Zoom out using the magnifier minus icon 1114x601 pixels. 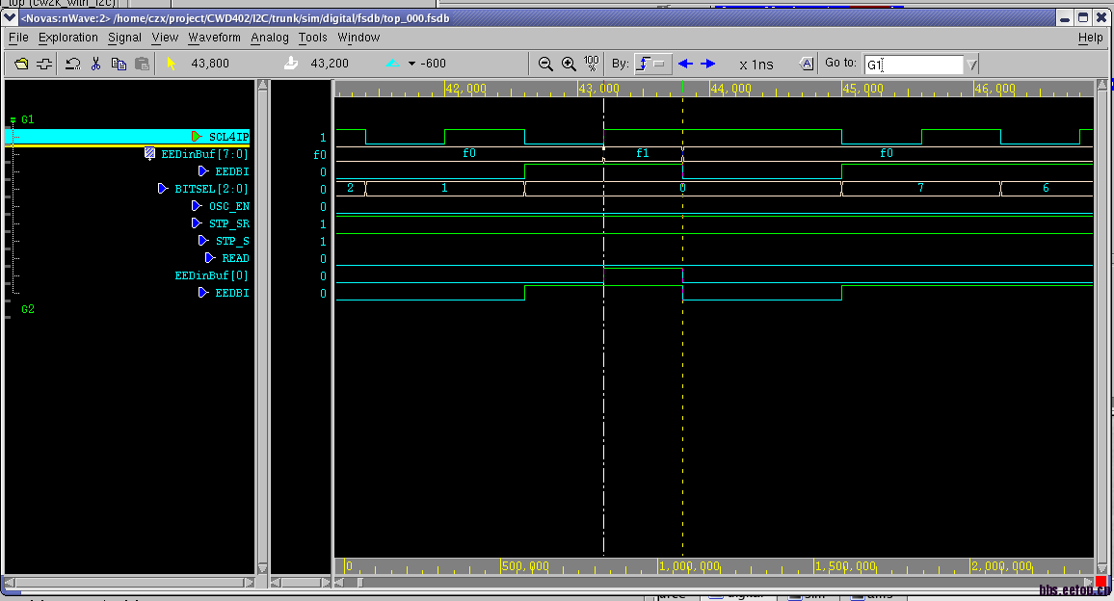[x=545, y=65]
